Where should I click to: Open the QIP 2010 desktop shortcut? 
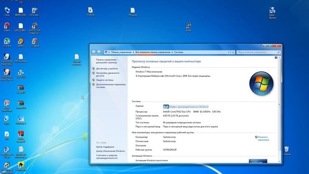(21, 73)
